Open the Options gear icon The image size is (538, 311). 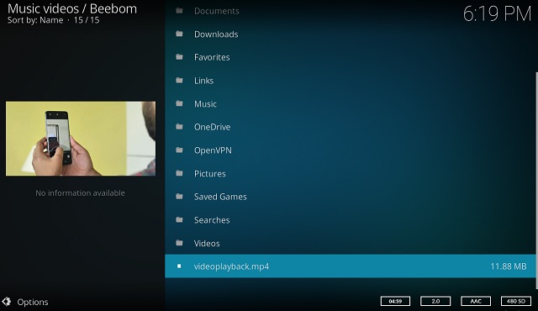click(x=6, y=302)
